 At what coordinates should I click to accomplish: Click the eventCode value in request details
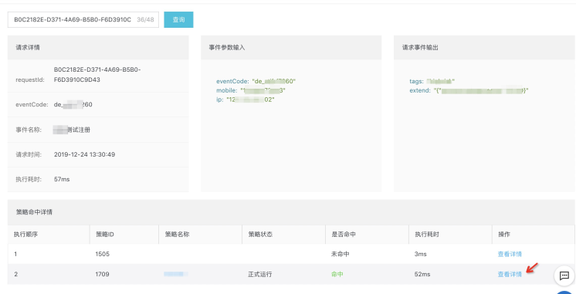pyautogui.click(x=73, y=105)
